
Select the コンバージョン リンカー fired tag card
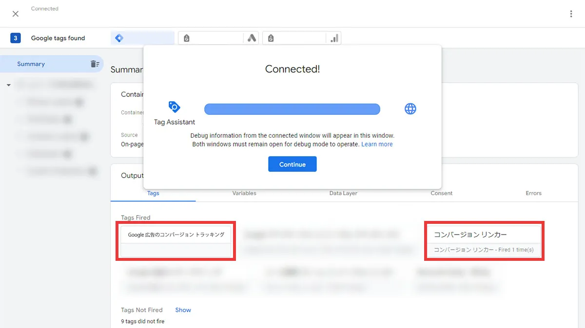tap(484, 241)
